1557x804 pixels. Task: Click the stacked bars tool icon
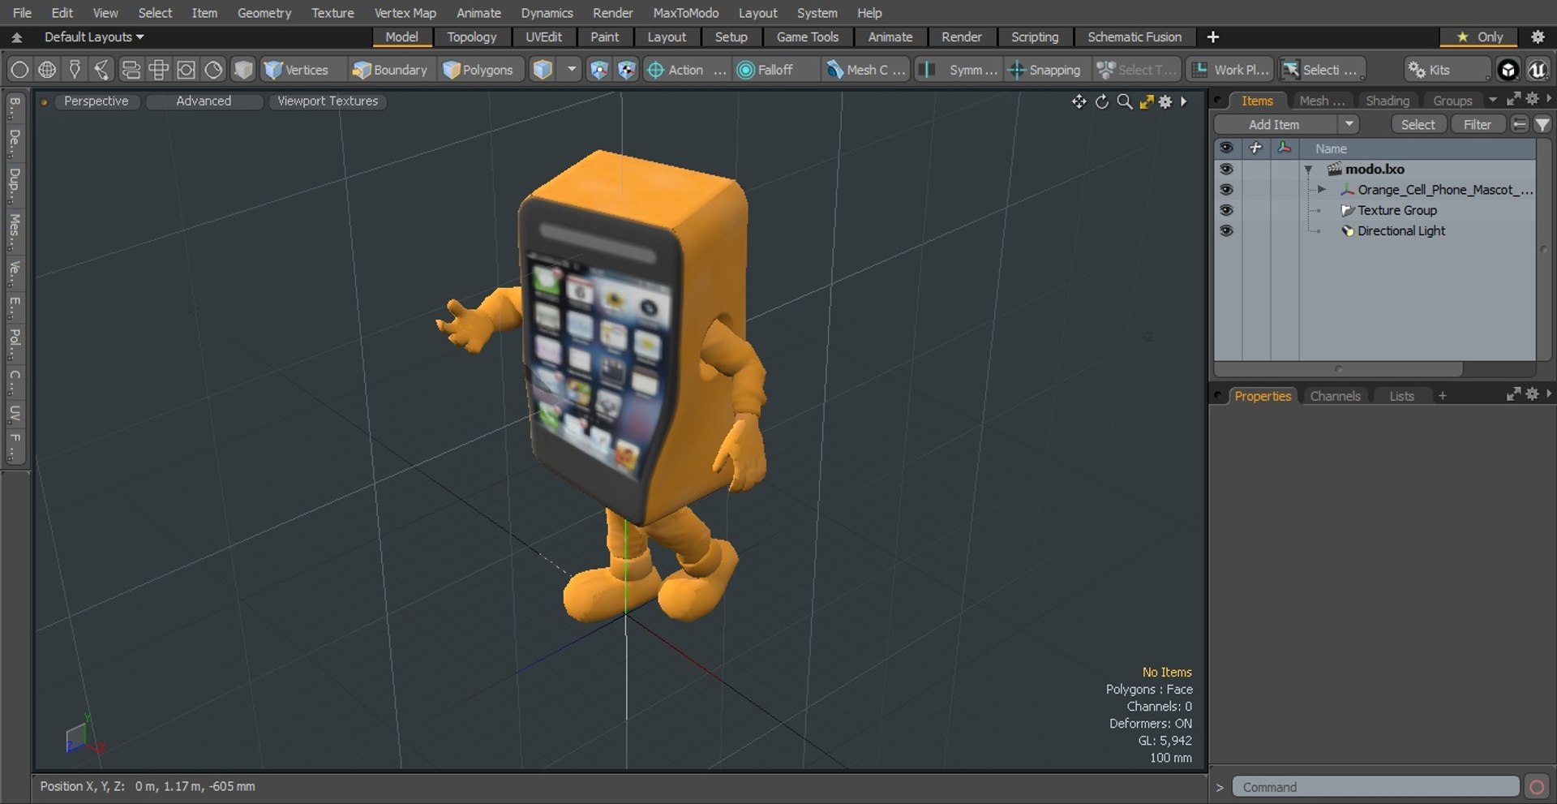(x=131, y=70)
